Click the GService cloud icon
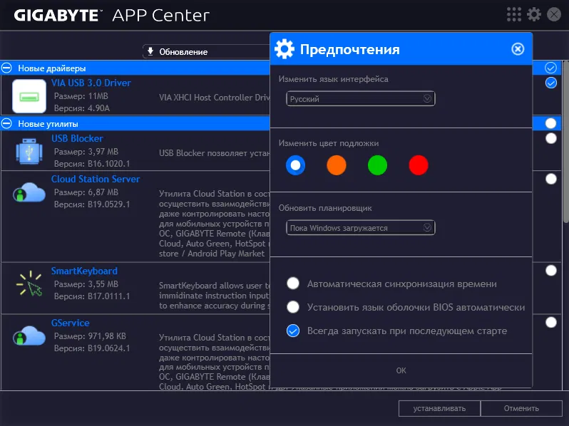Screen dimensions: 569x426 coord(29,336)
